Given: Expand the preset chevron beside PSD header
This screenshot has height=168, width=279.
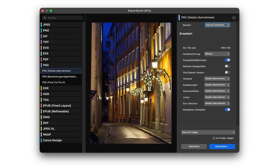Looking at the screenshot, I should (234, 18).
